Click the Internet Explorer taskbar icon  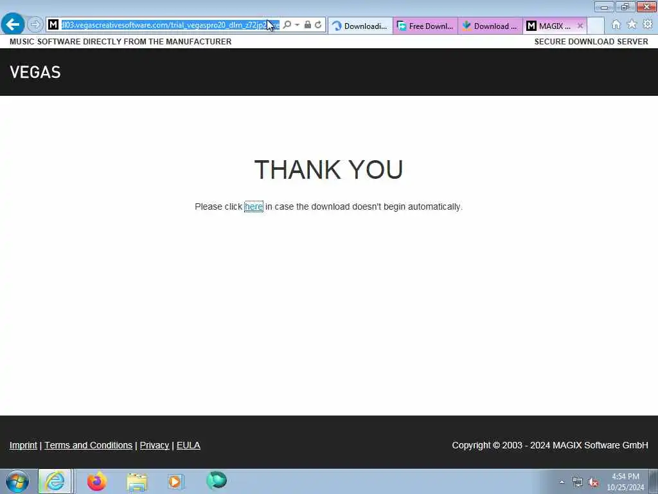click(x=55, y=481)
